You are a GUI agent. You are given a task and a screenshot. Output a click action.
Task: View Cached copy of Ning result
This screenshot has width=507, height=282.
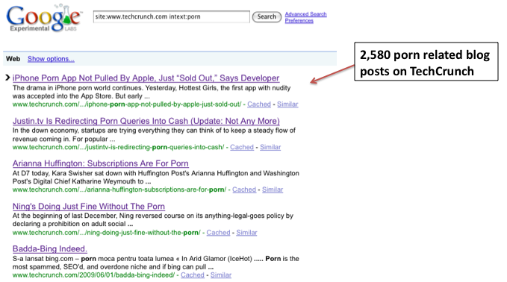[218, 232]
